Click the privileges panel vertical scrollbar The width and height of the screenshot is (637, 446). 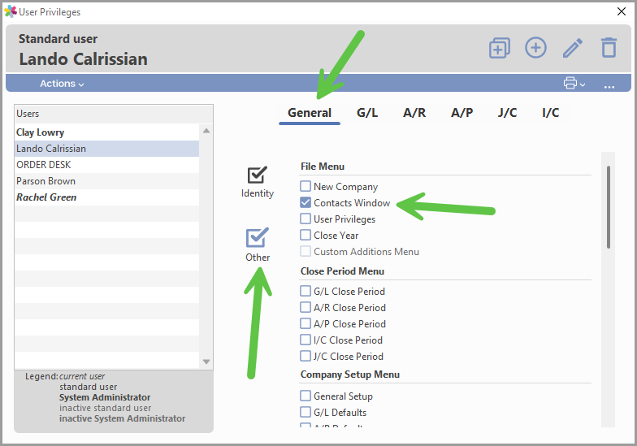coord(608,206)
